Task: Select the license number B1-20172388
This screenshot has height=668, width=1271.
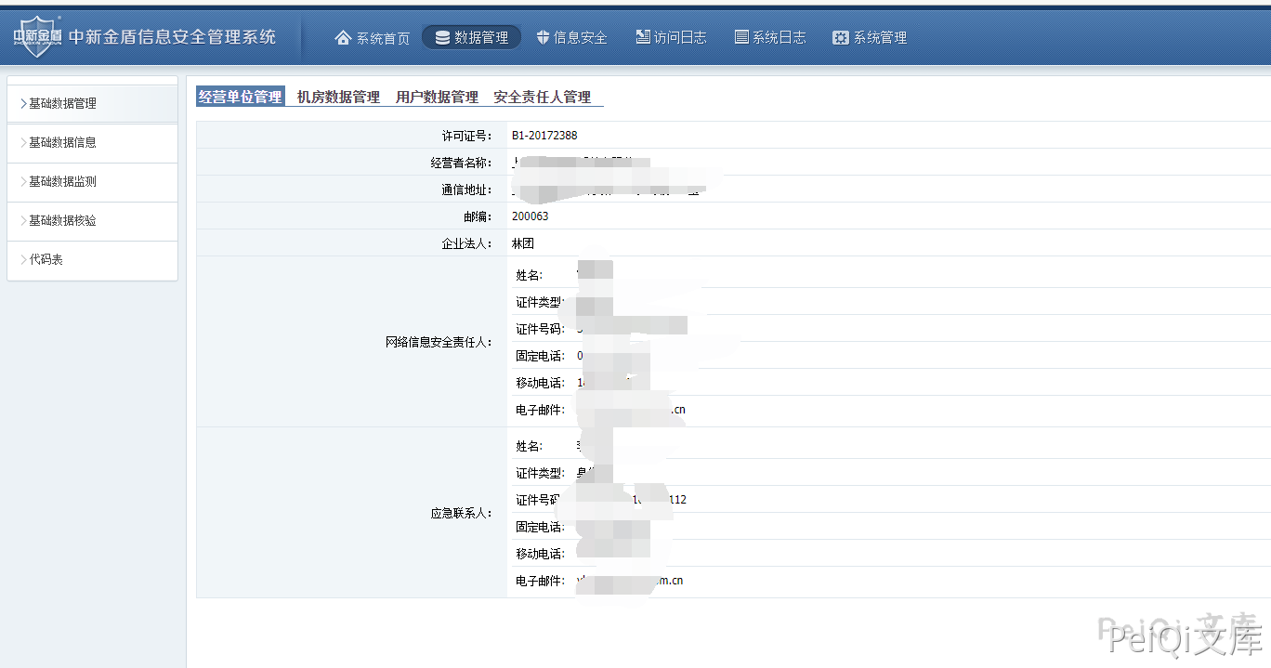Action: pos(544,136)
